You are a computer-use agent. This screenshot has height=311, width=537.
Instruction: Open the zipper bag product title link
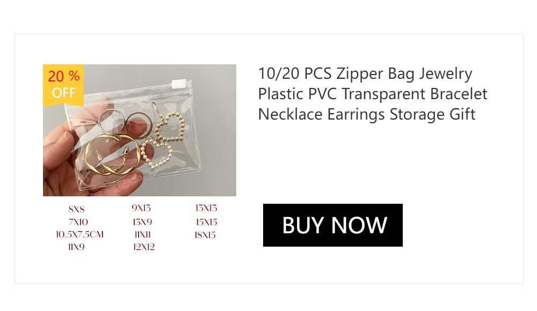[x=373, y=94]
